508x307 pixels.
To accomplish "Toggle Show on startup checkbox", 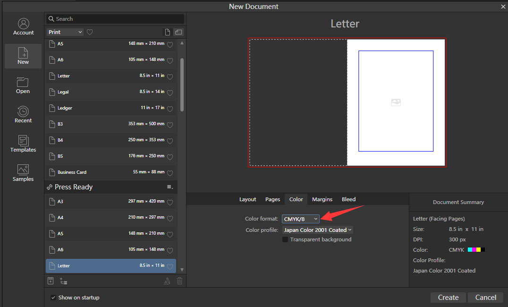I will (53, 298).
